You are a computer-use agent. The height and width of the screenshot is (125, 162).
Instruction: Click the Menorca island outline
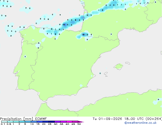coord(128,63)
